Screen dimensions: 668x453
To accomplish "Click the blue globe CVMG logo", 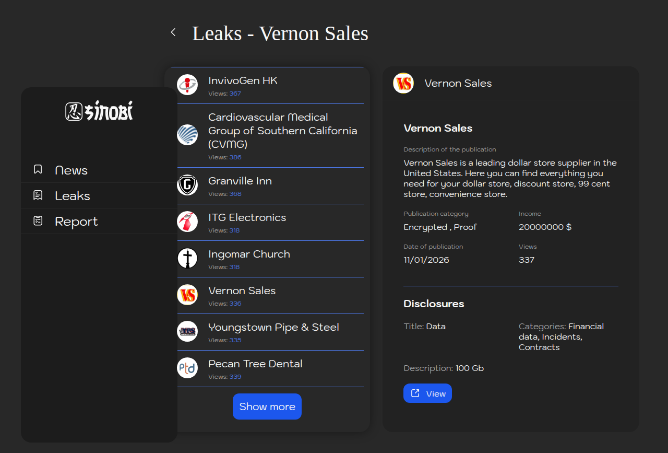I will pyautogui.click(x=187, y=135).
